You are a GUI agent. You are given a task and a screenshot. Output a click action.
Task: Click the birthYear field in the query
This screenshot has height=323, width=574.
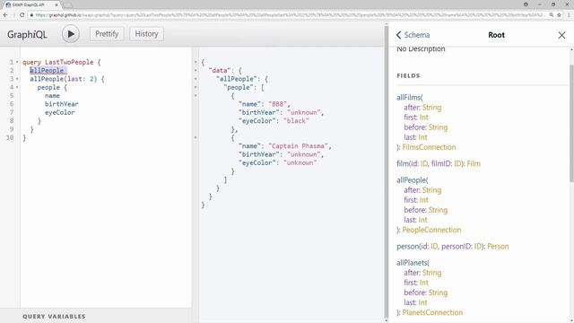pos(62,104)
